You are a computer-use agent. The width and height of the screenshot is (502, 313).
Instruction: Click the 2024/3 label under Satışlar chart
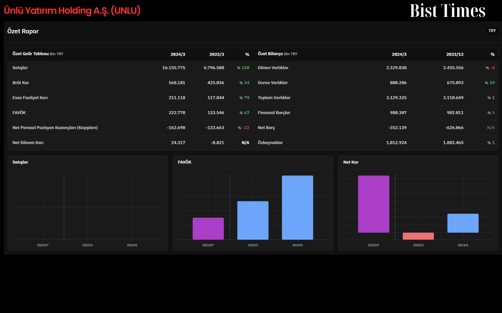tap(132, 245)
